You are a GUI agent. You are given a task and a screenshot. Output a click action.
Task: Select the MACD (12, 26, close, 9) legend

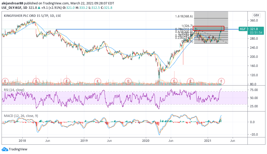(x=21, y=116)
